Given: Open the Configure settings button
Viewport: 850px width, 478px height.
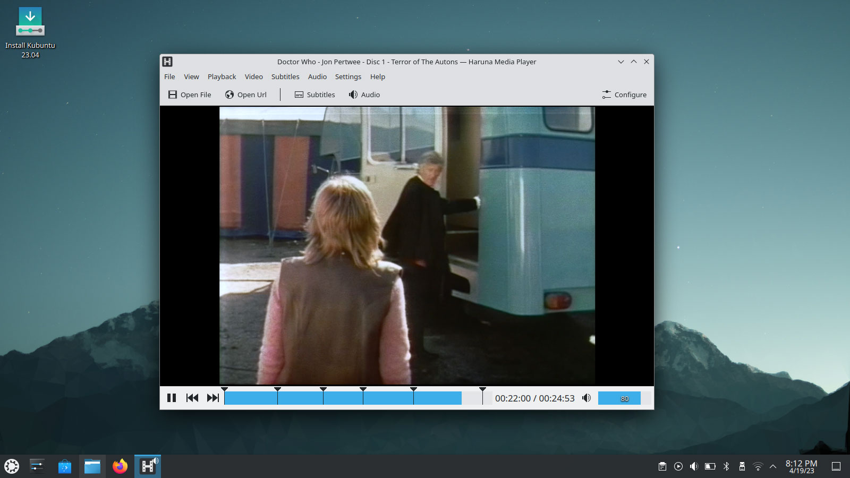Looking at the screenshot, I should click(x=624, y=95).
